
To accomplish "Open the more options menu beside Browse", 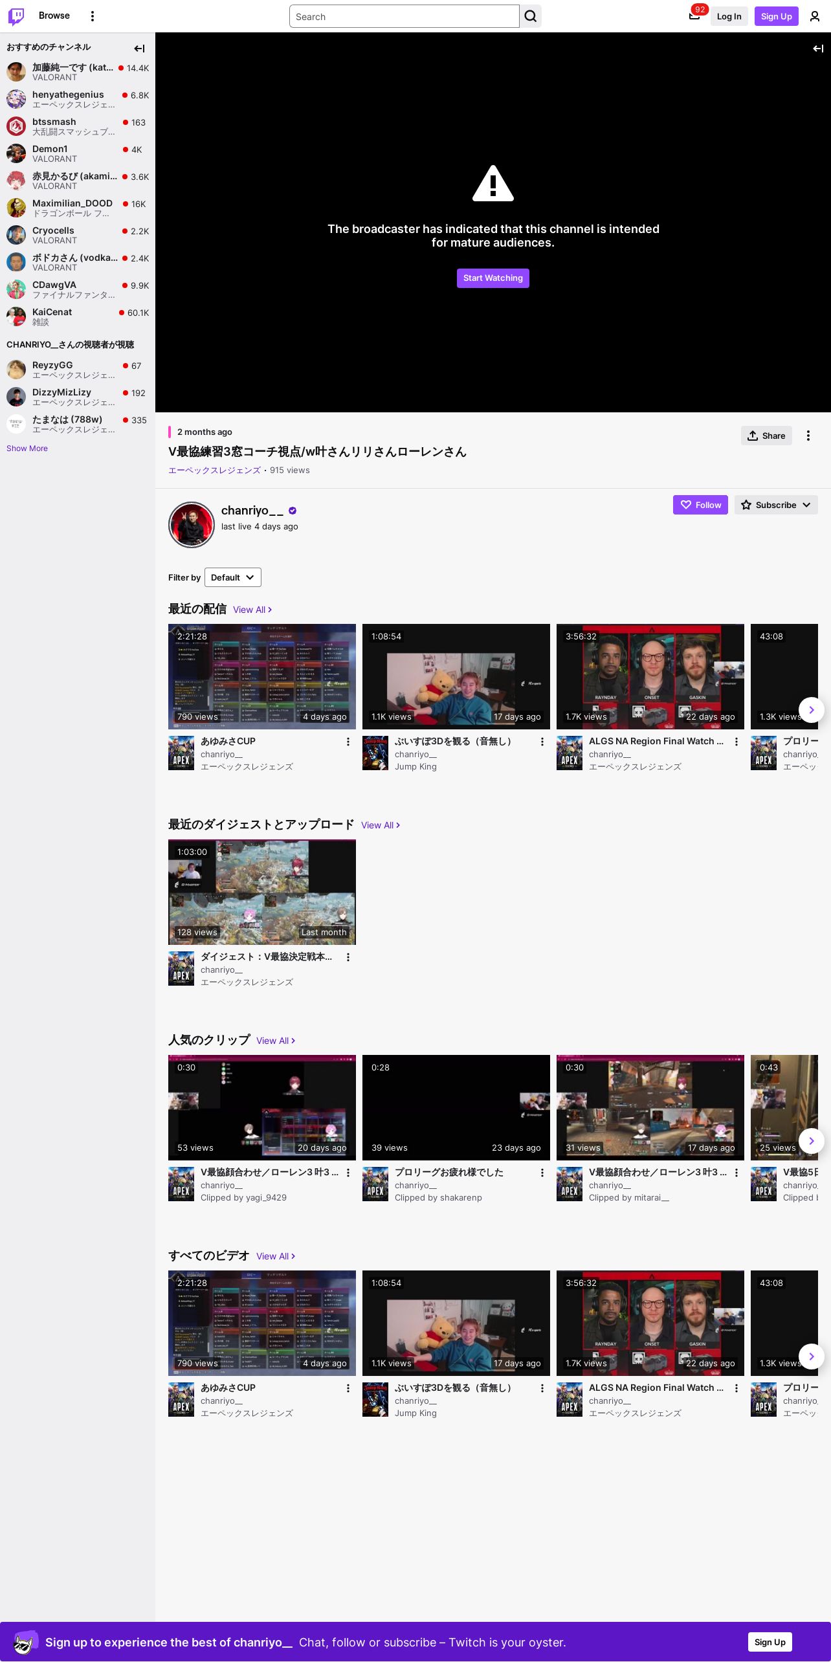I will click(x=93, y=16).
